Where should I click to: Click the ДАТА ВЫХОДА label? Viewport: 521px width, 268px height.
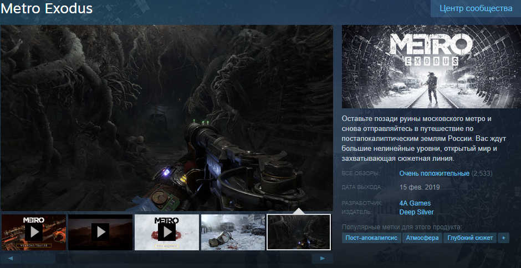tap(362, 187)
